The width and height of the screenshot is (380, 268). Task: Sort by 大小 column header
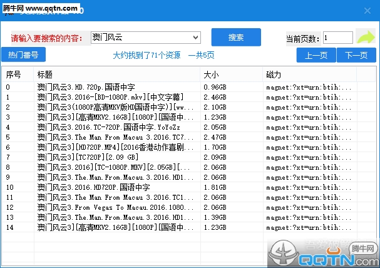[x=232, y=75]
